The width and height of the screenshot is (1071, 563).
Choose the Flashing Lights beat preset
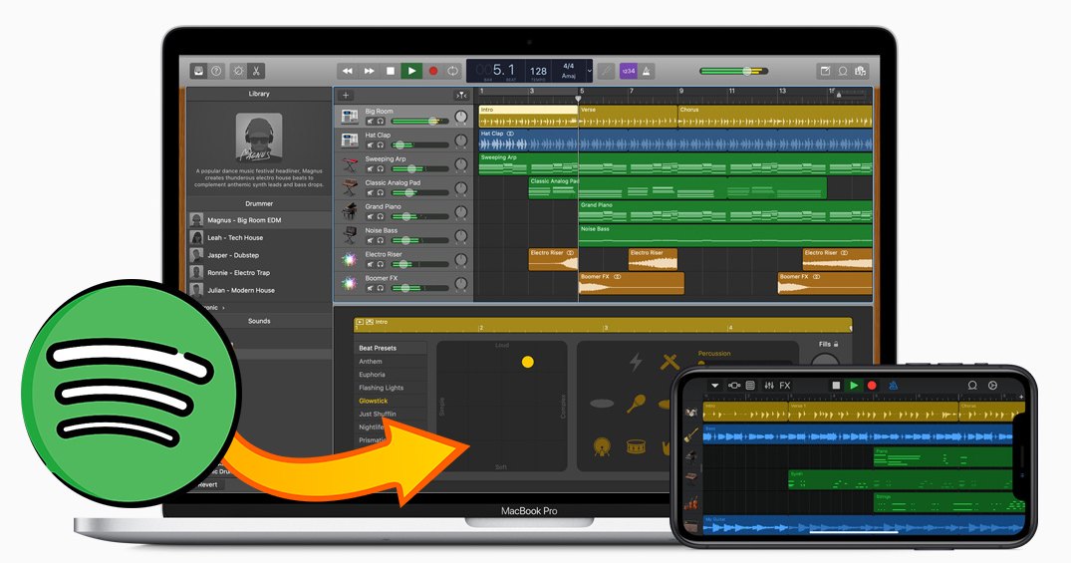382,388
